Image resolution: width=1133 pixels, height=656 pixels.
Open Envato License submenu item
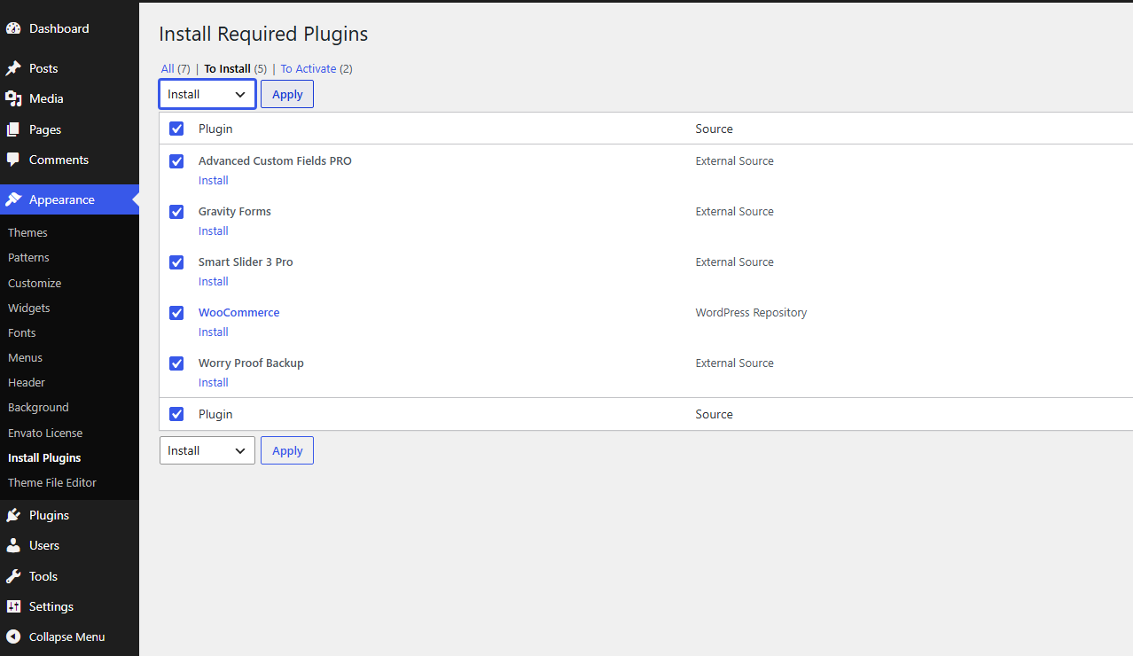[45, 433]
